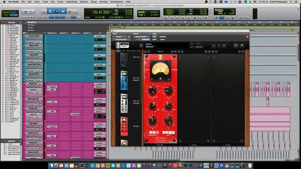Select the Scrubber speaker tool
Viewport: 301px width, 169px height.
(x=70, y=11)
